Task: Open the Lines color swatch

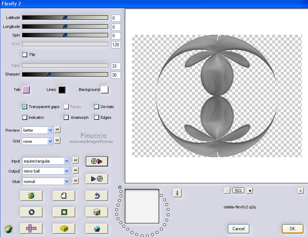Action: [x=62, y=90]
